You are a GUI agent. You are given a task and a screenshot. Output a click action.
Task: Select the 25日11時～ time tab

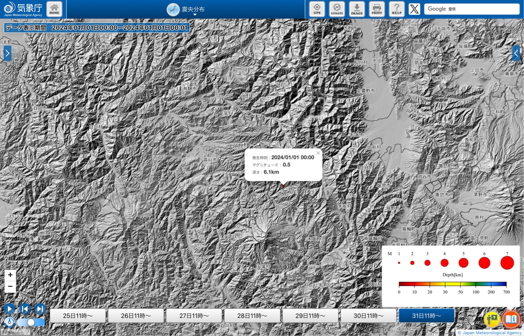78,316
